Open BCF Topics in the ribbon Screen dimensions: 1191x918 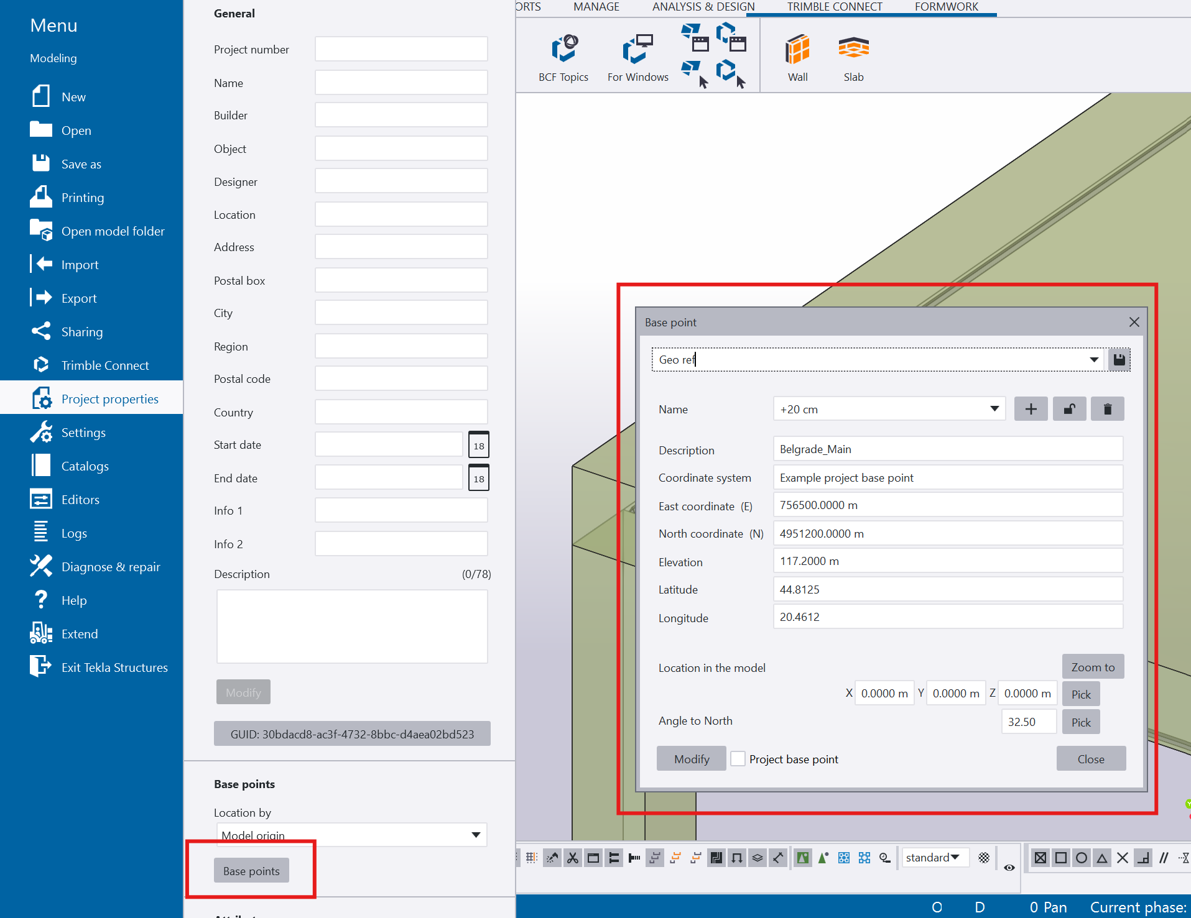563,58
